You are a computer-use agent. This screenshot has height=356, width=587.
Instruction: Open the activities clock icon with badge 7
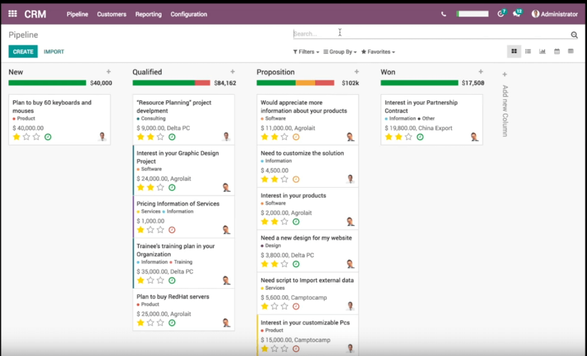click(x=501, y=14)
